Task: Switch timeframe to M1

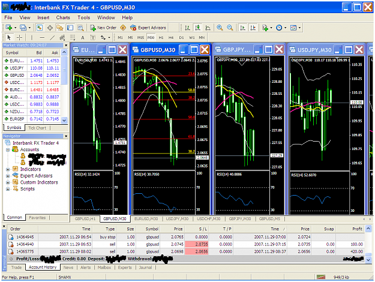Action: point(120,38)
